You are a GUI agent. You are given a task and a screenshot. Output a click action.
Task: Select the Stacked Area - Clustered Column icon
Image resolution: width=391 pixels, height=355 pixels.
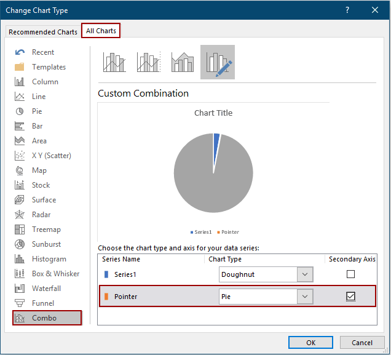pos(183,62)
